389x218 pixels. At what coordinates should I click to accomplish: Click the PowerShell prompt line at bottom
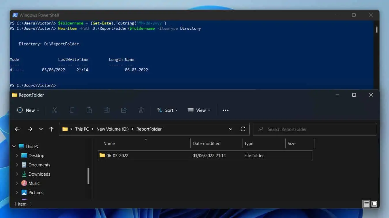coord(33,86)
